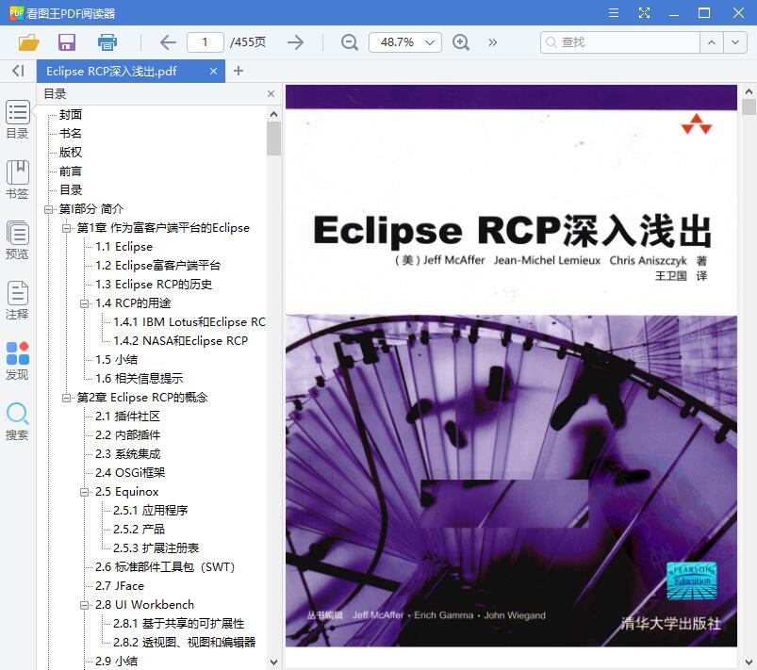Open outline entry 2.2 内部插件
Viewport: 757px width, 670px height.
pos(127,435)
